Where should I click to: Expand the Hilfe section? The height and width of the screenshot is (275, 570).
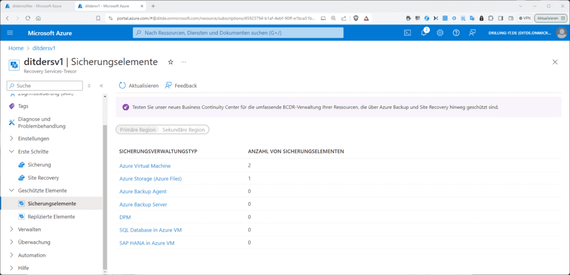pos(11,268)
